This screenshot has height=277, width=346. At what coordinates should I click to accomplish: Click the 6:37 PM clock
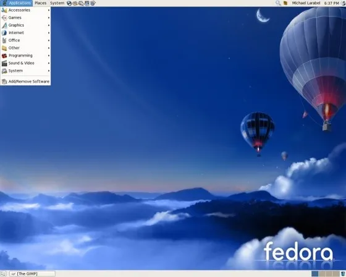pyautogui.click(x=331, y=3)
